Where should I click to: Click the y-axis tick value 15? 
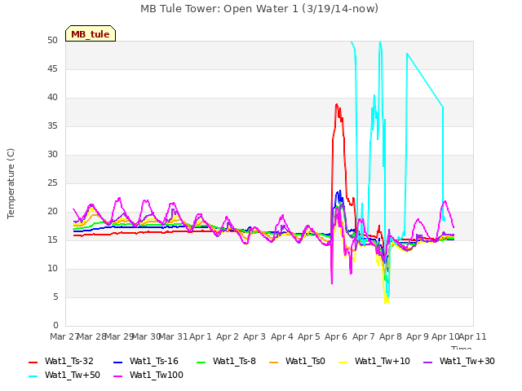[52, 239]
